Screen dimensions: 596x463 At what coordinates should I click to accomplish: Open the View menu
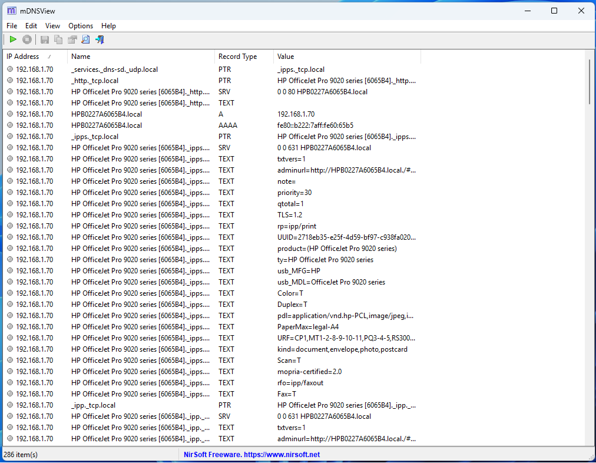coord(52,26)
